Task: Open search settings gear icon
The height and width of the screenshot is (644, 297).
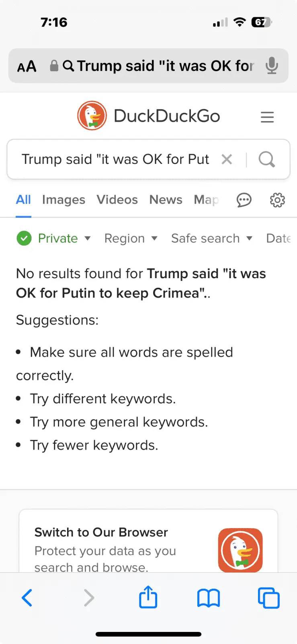Action: tap(277, 200)
